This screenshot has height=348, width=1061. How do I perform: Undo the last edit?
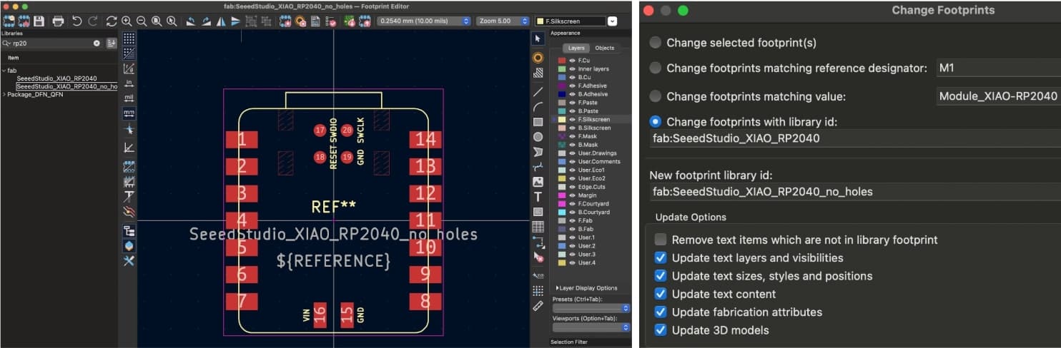tap(77, 21)
